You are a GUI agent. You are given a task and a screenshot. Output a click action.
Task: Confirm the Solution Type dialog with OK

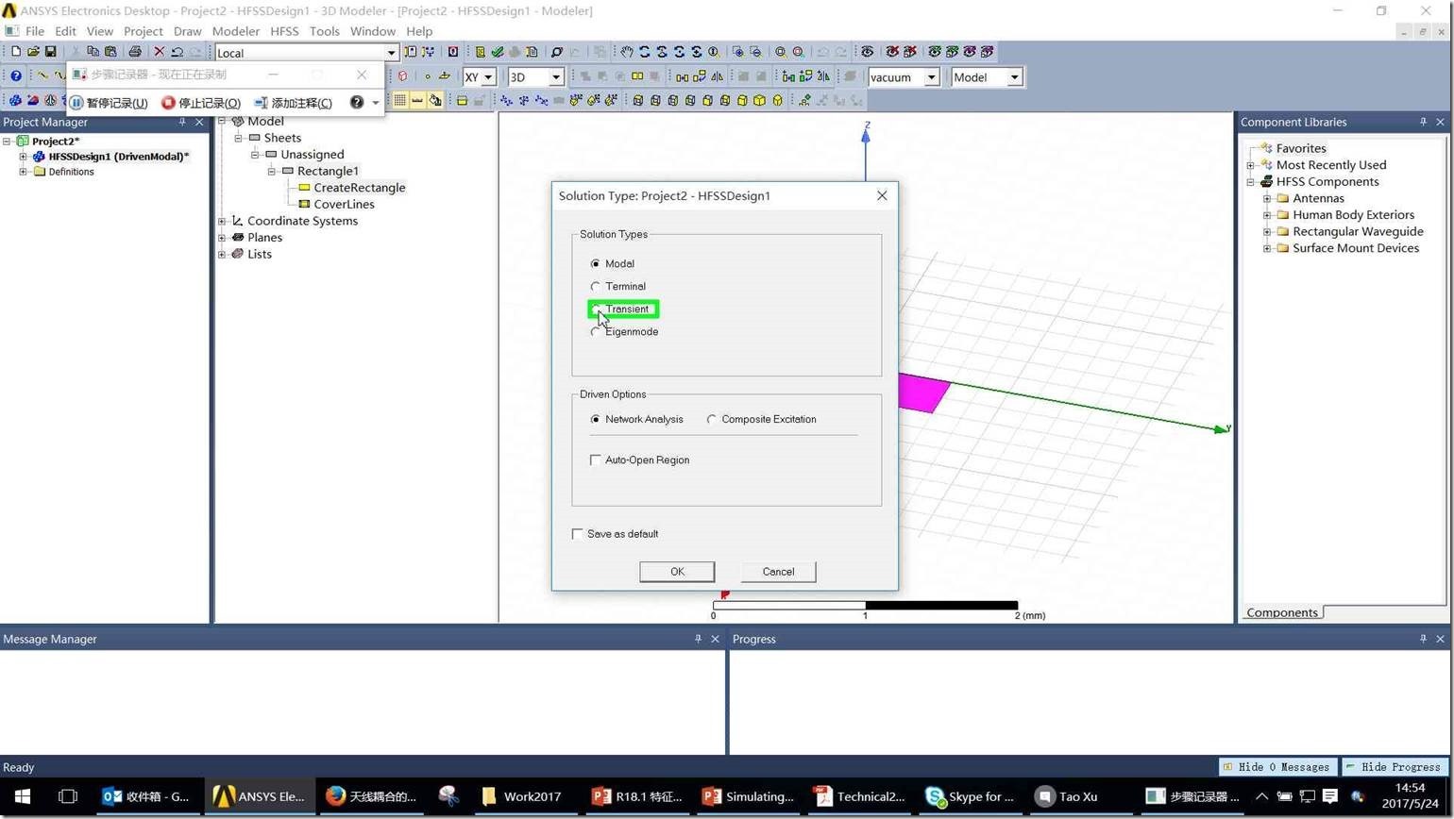[x=677, y=572]
